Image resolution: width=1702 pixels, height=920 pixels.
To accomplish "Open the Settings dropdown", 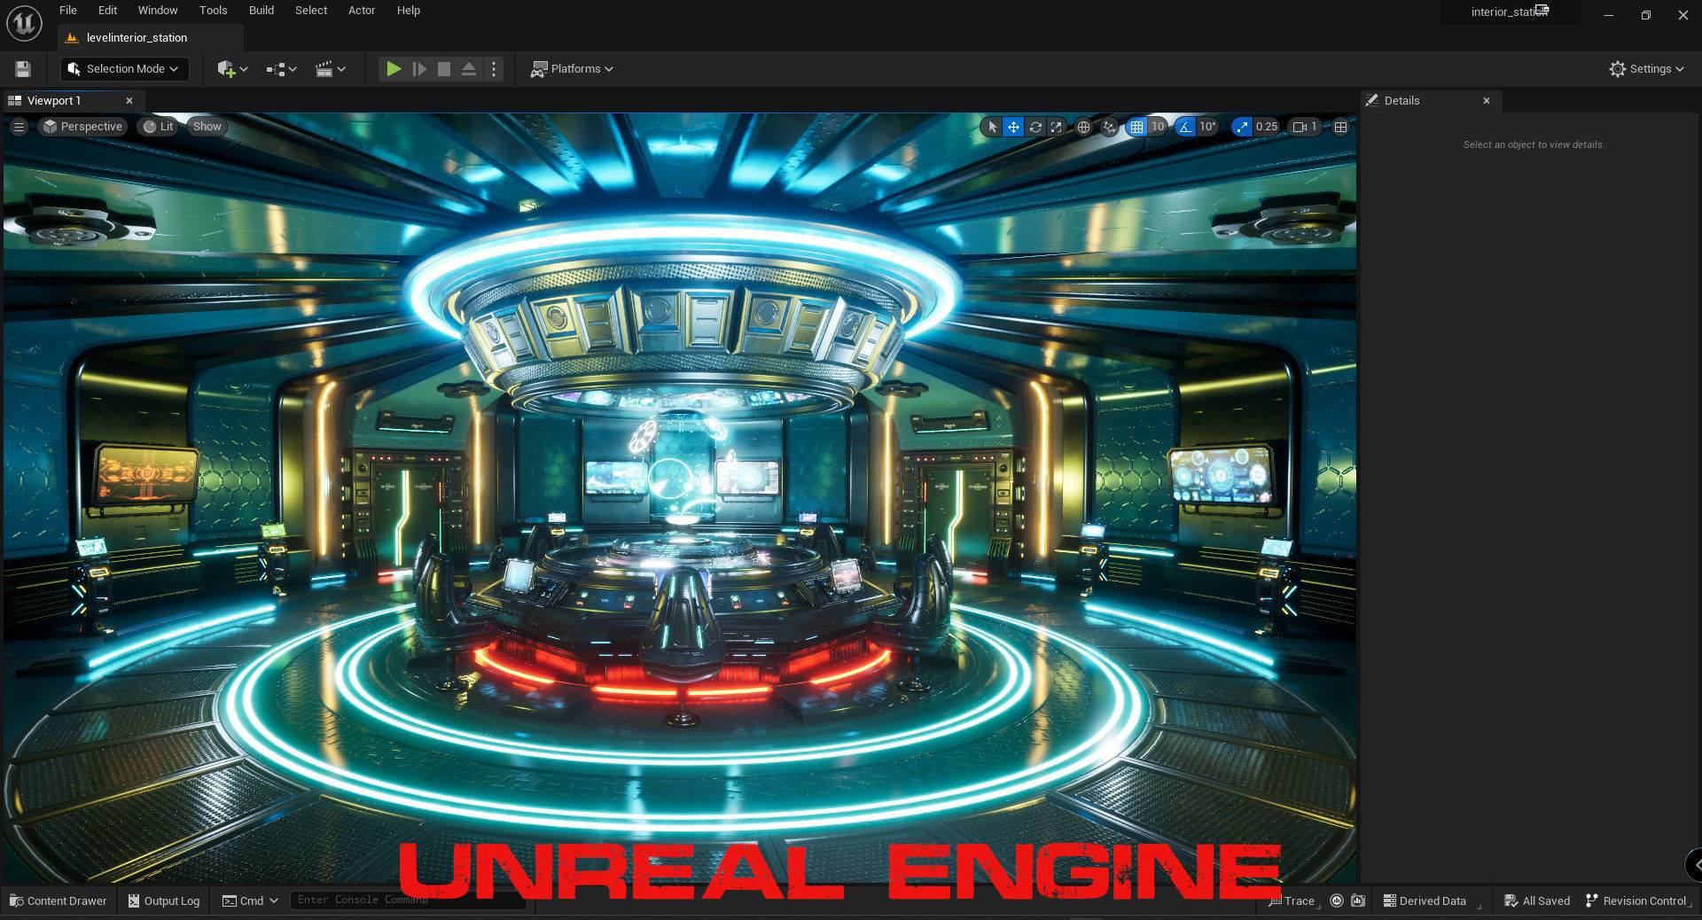I will [x=1646, y=69].
